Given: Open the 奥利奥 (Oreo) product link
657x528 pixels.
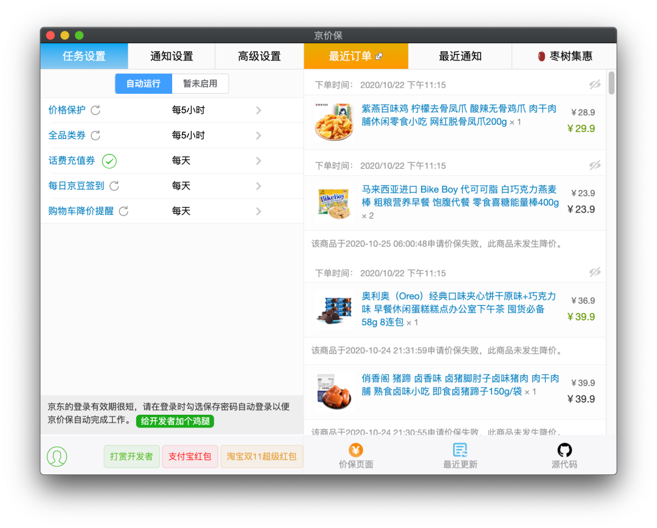Looking at the screenshot, I should (x=459, y=309).
